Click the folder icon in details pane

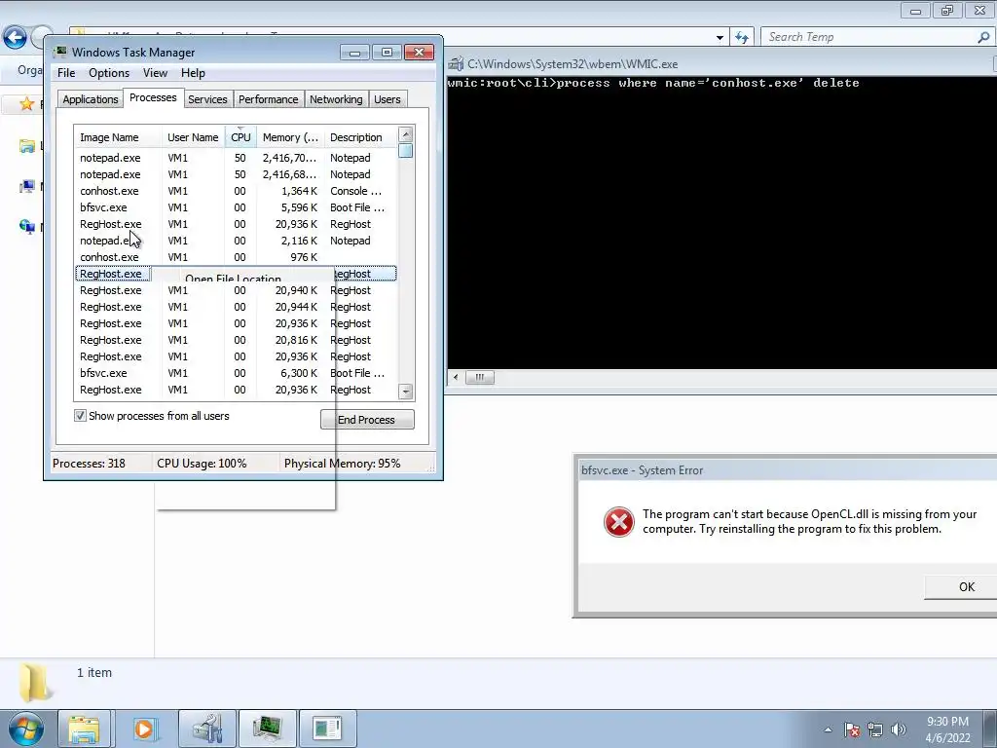point(34,682)
